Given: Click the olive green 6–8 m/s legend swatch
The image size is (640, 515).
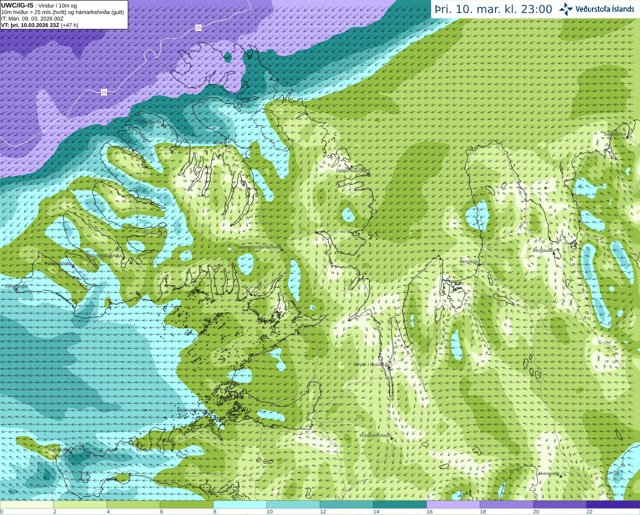Looking at the screenshot, I should [x=186, y=504].
